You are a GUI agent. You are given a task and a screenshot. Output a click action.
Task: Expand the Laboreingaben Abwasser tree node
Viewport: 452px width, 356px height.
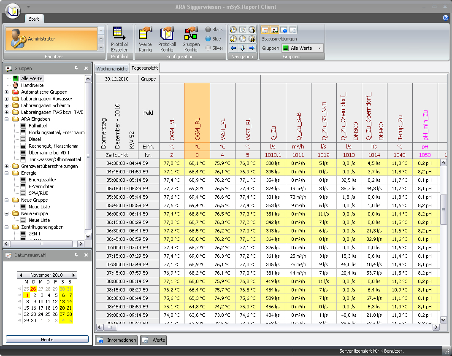[6, 99]
